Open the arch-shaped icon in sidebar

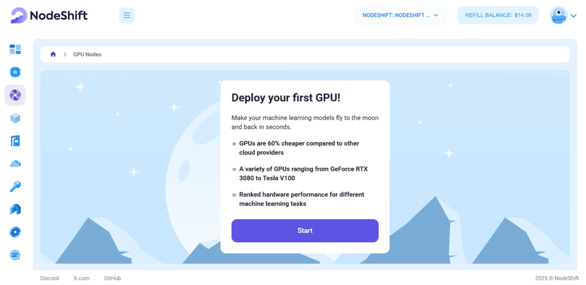(15, 210)
